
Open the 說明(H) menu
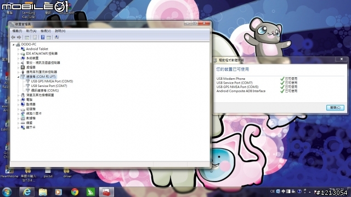60,31
